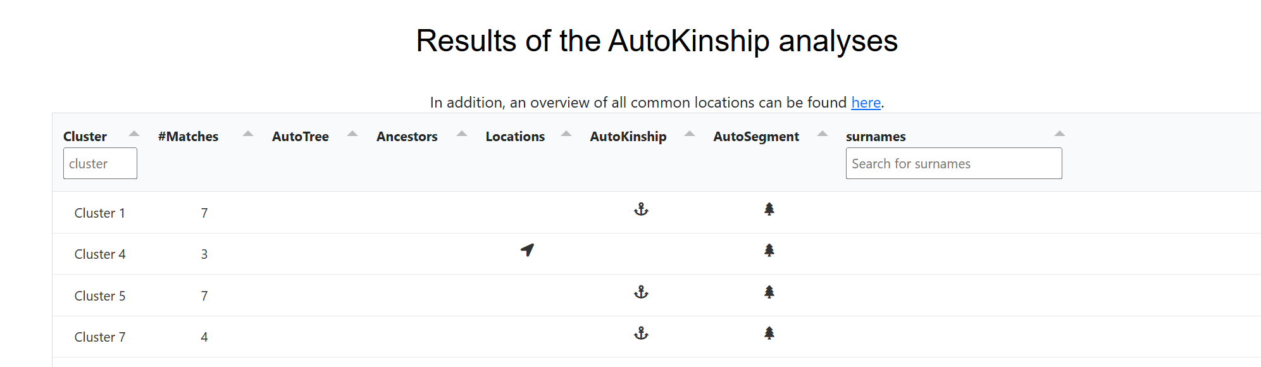Sort by Locations column arrow
This screenshot has height=367, width=1261.
pos(566,134)
